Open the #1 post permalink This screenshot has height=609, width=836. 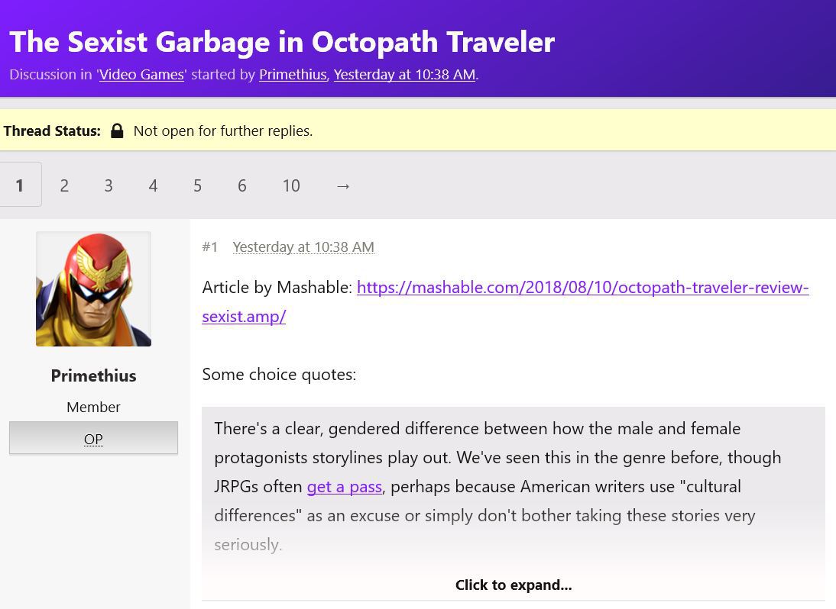(210, 247)
